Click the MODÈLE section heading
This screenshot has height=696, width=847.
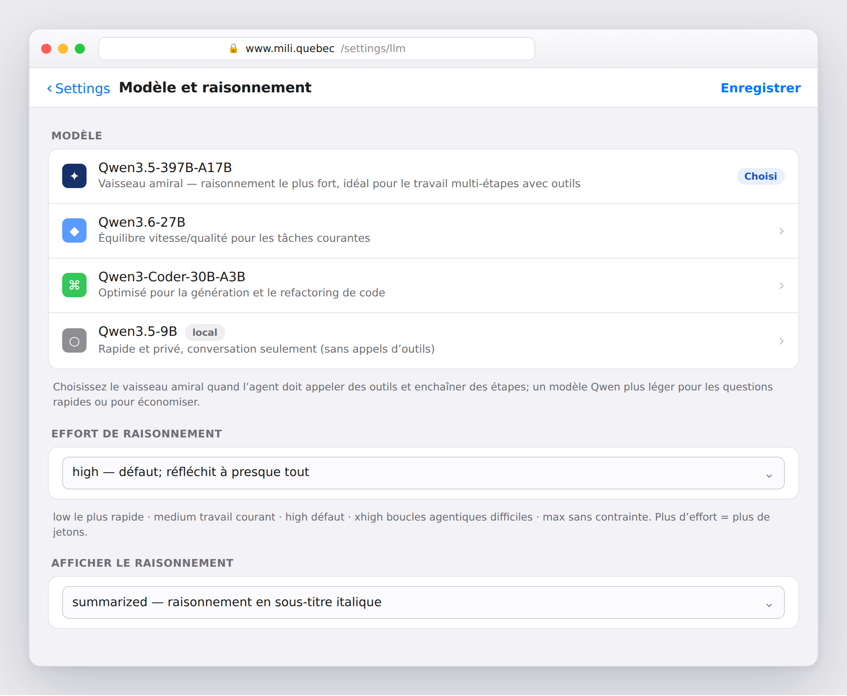click(x=77, y=136)
